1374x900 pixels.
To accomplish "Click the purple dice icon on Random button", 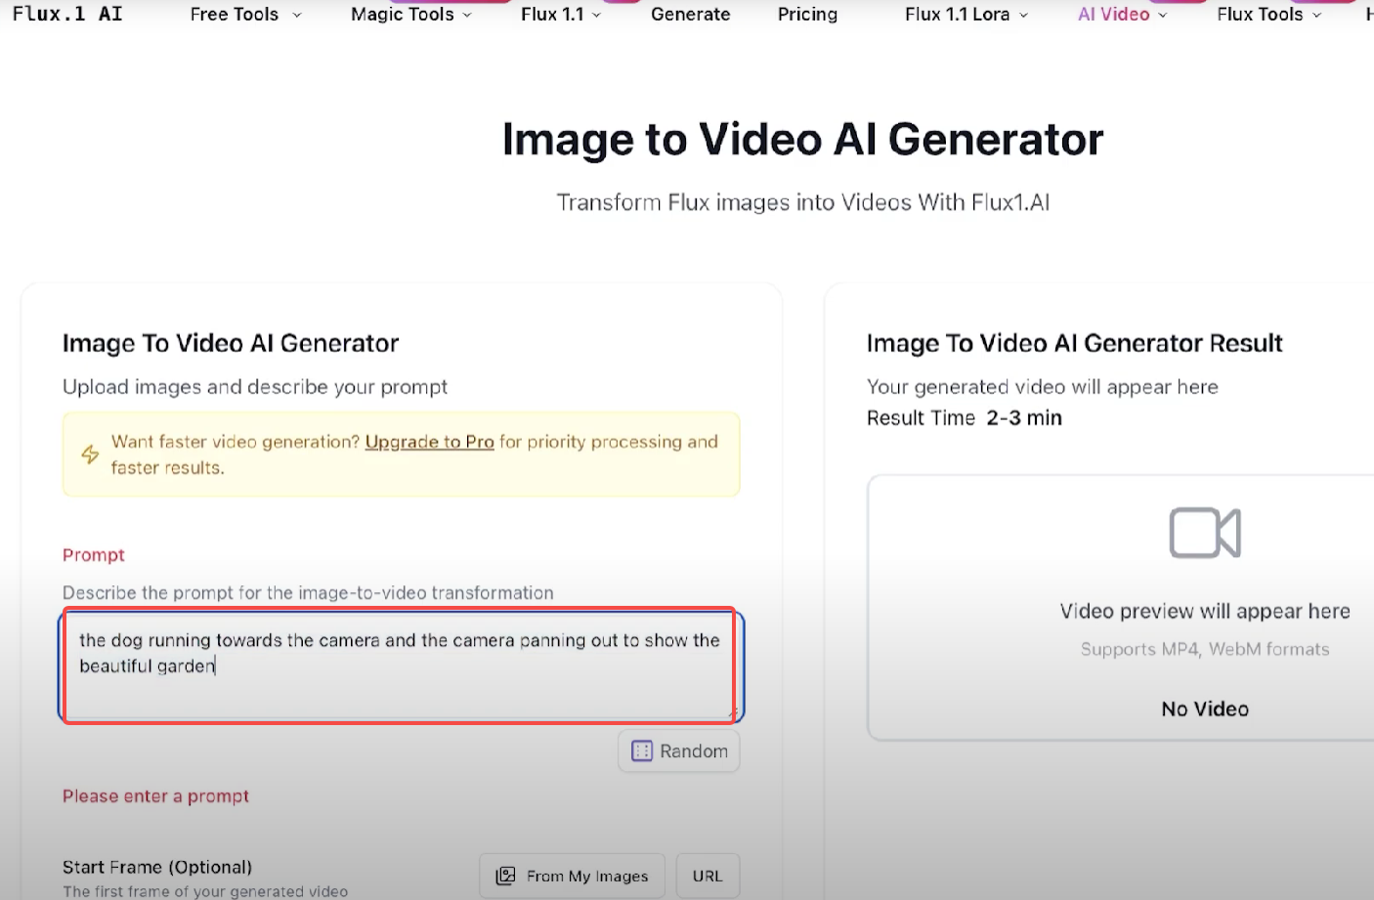I will point(643,750).
